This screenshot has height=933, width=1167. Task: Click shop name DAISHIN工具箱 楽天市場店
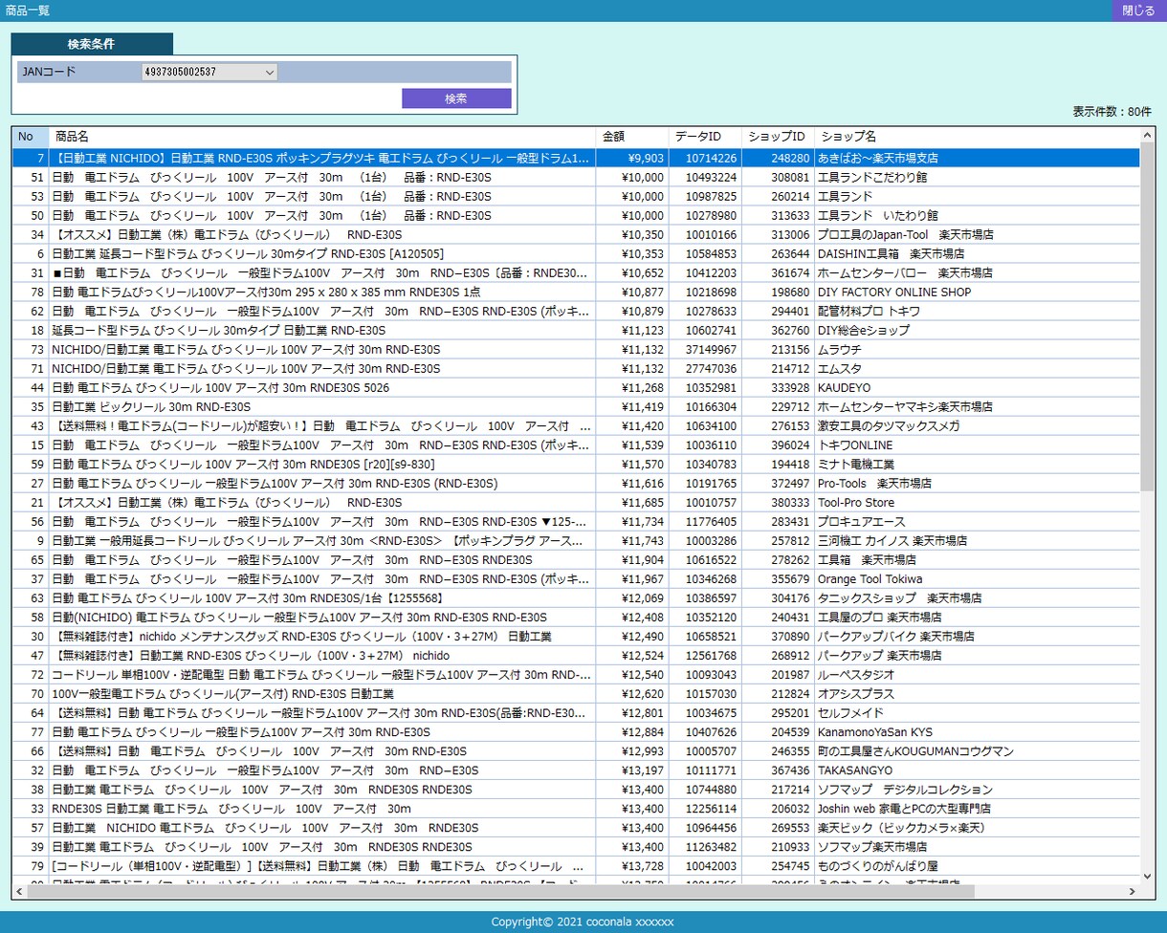click(891, 253)
